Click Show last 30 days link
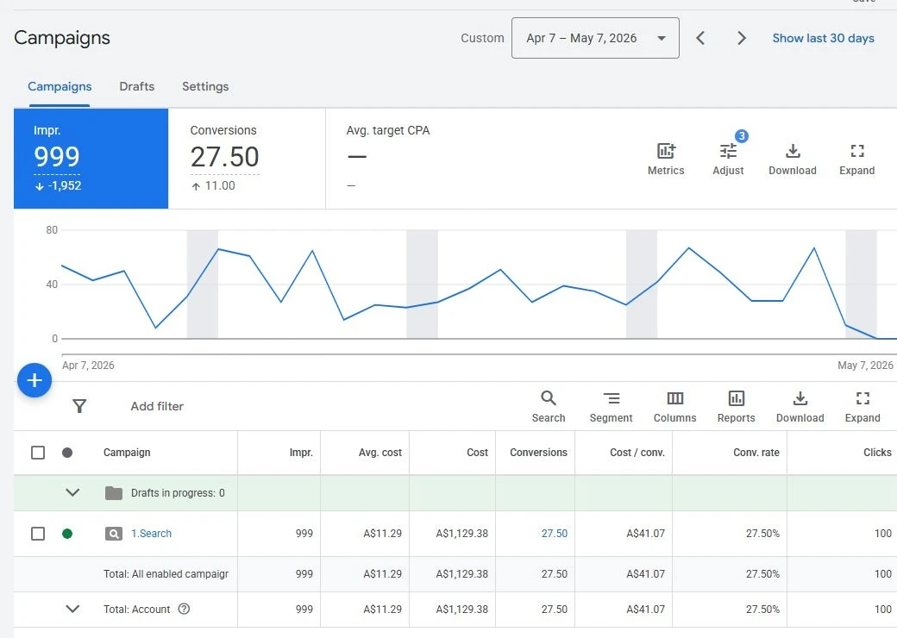 pyautogui.click(x=823, y=38)
